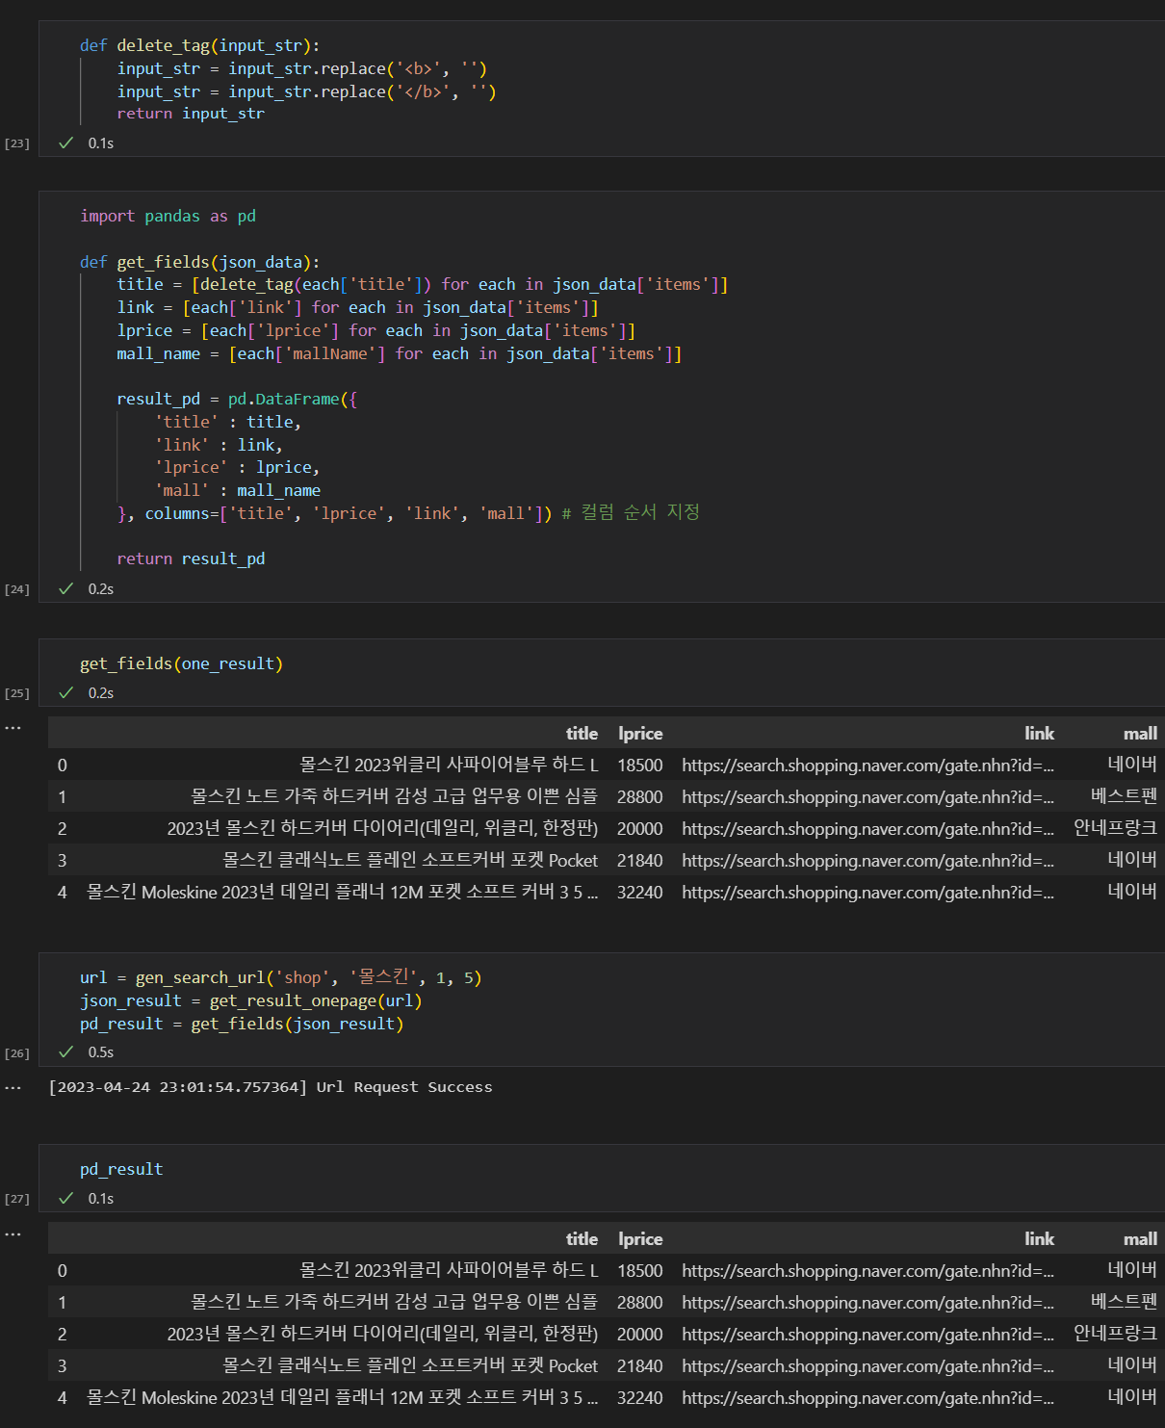The width and height of the screenshot is (1165, 1428).
Task: Open the row 3 naver link in the pd_result output
Action: pos(867,1365)
